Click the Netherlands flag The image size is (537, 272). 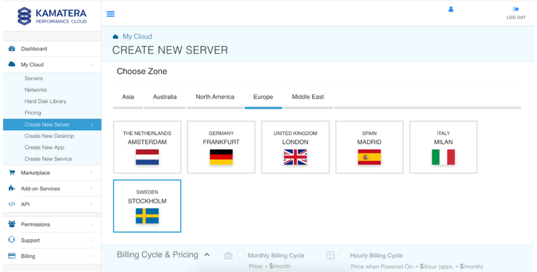click(x=147, y=157)
